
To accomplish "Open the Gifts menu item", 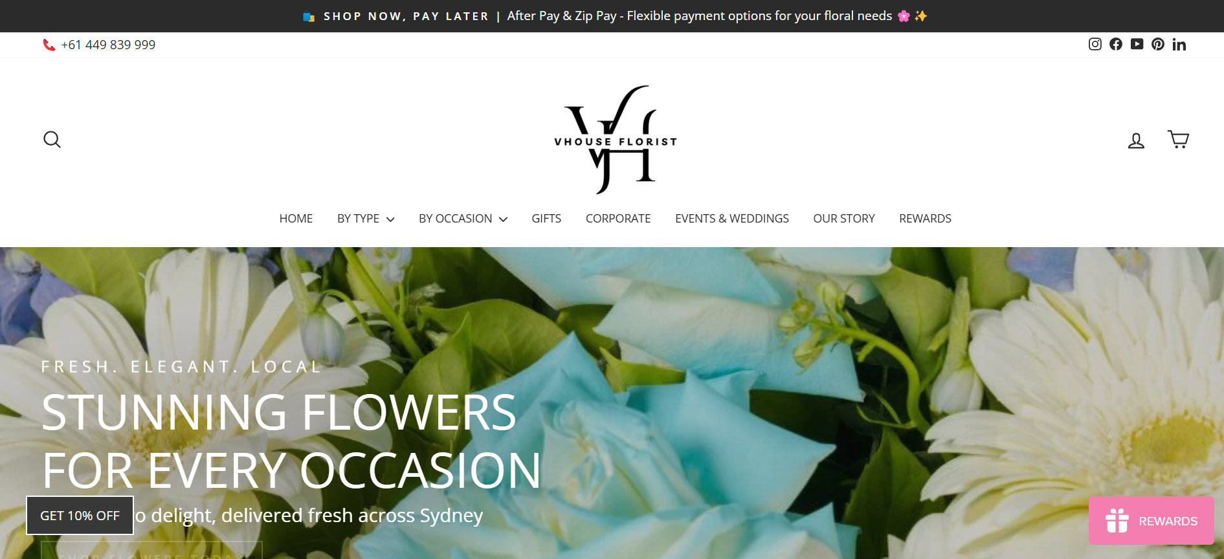I will click(546, 219).
